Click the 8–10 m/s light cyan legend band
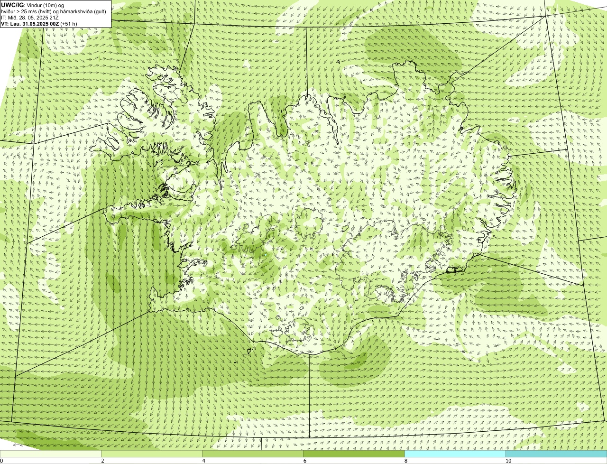 pos(455,454)
